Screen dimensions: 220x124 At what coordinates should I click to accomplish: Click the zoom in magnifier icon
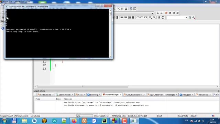click(150, 18)
